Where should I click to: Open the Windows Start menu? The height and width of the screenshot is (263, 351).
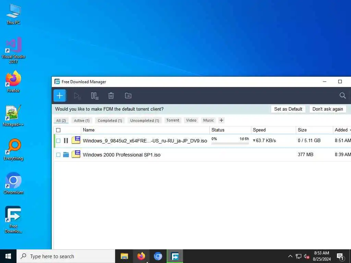8,256
